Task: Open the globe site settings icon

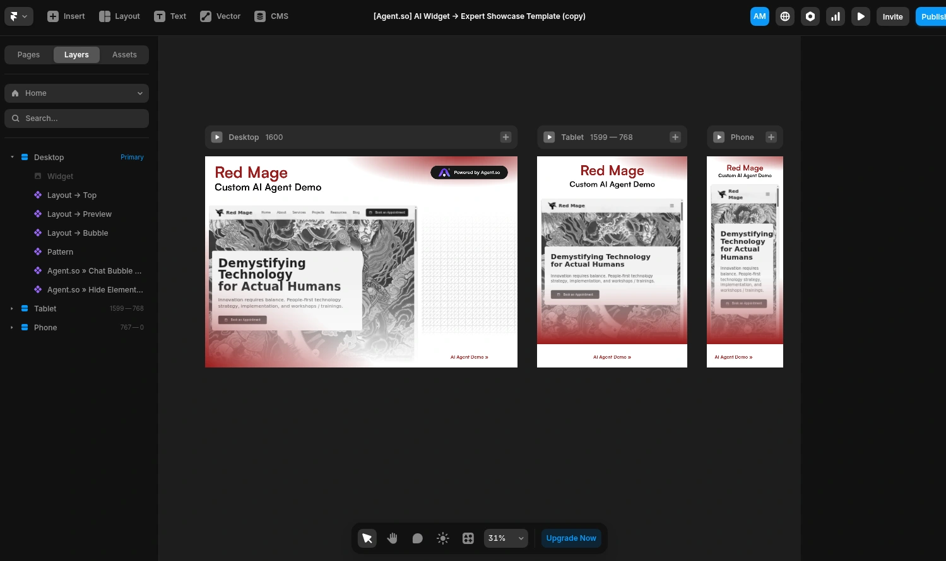Action: (x=785, y=16)
